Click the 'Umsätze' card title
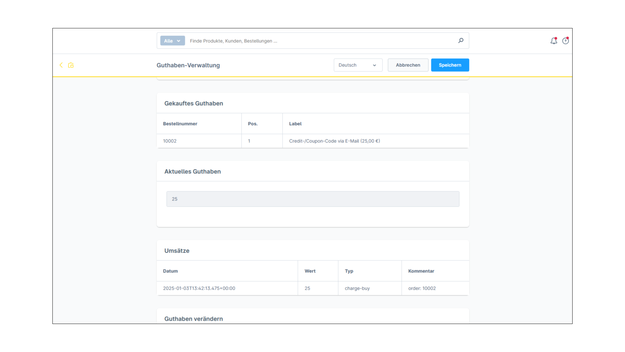Viewport: 625px width, 352px height. coord(177,251)
